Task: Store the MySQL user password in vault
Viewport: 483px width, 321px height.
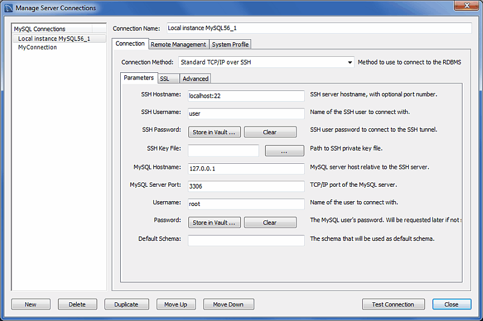Action: pyautogui.click(x=214, y=222)
